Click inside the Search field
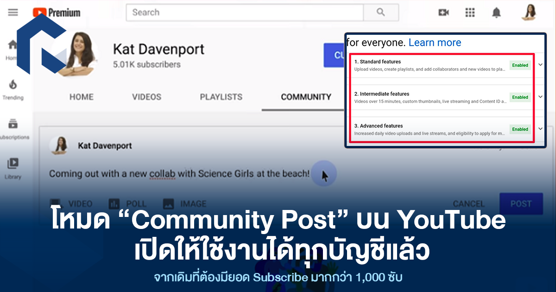Image resolution: width=556 pixels, height=292 pixels. tap(245, 13)
